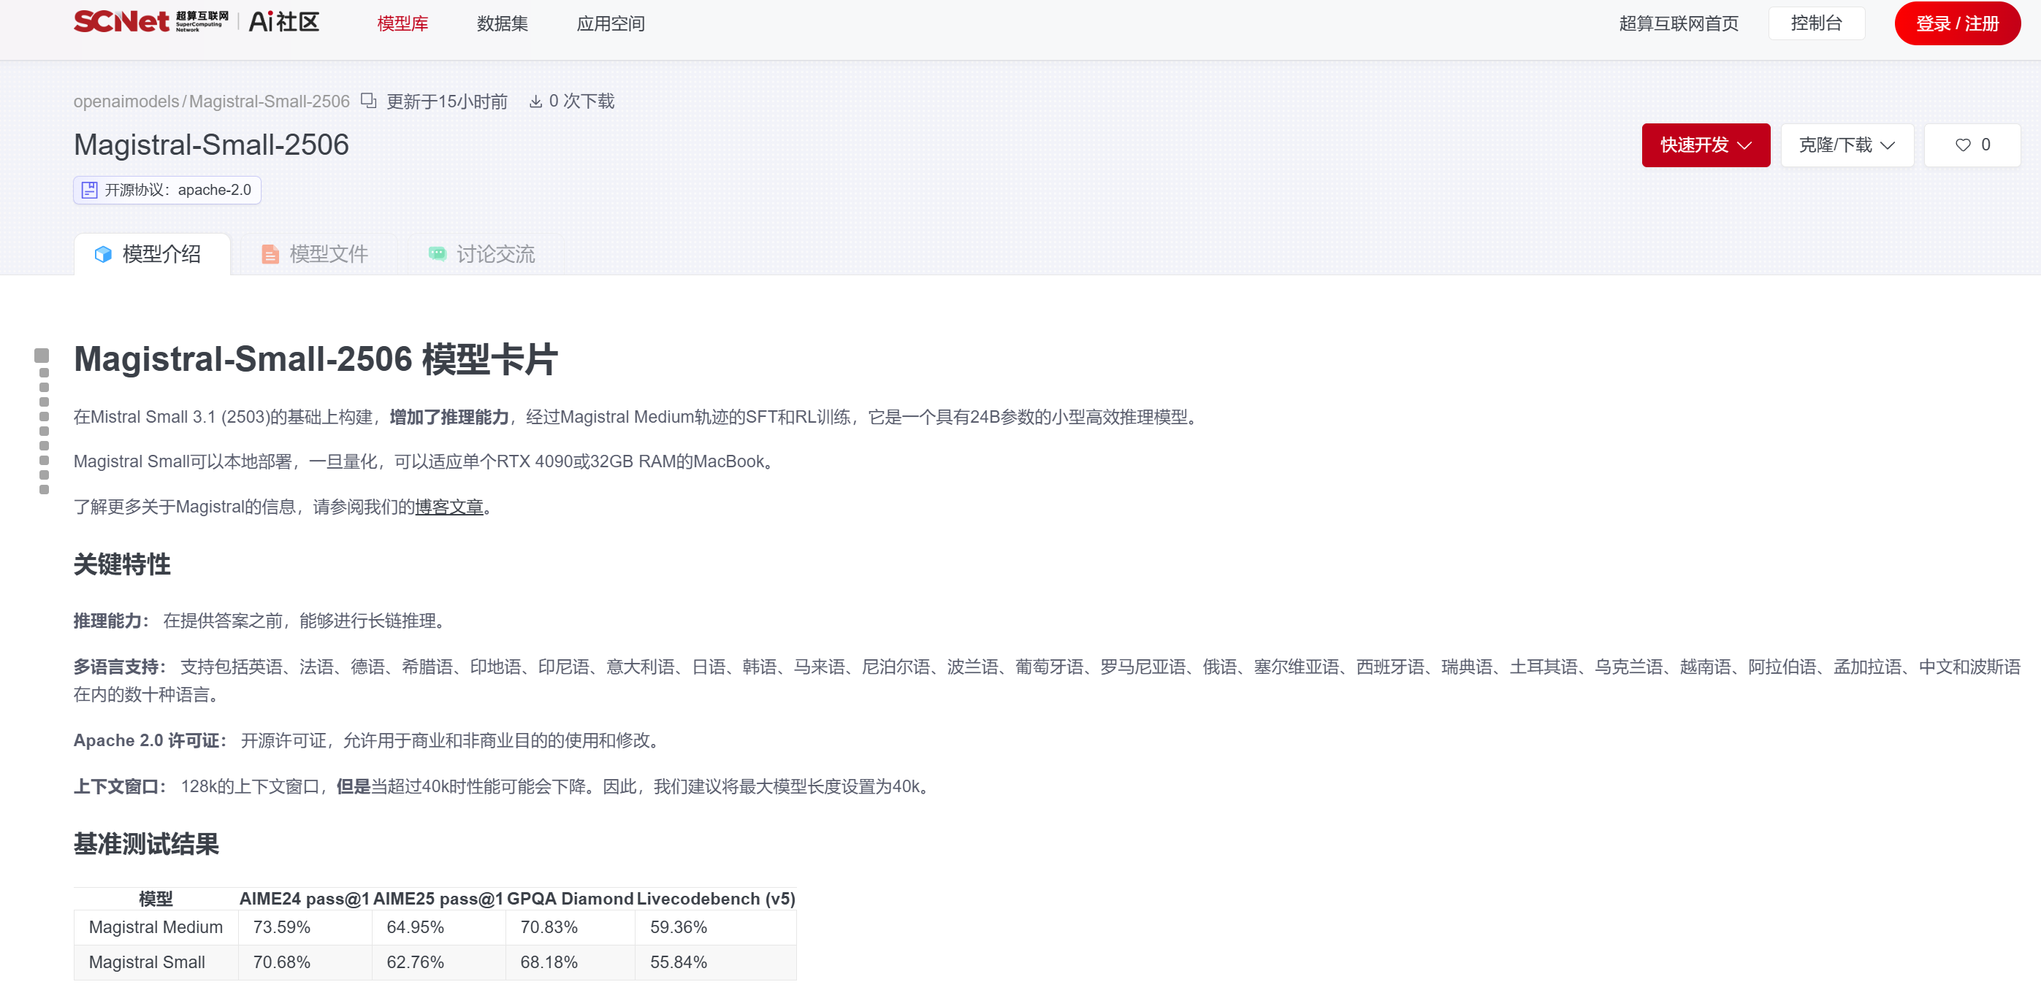This screenshot has height=990, width=2041.
Task: Switch to the 模型文件 tab
Action: (316, 254)
